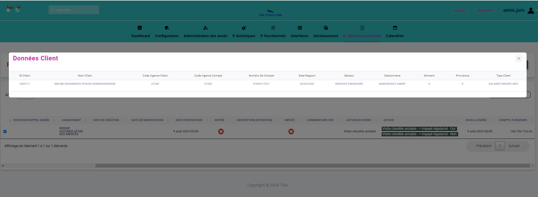Click the chercher search field
538x197 pixels.
pyautogui.click(x=74, y=10)
